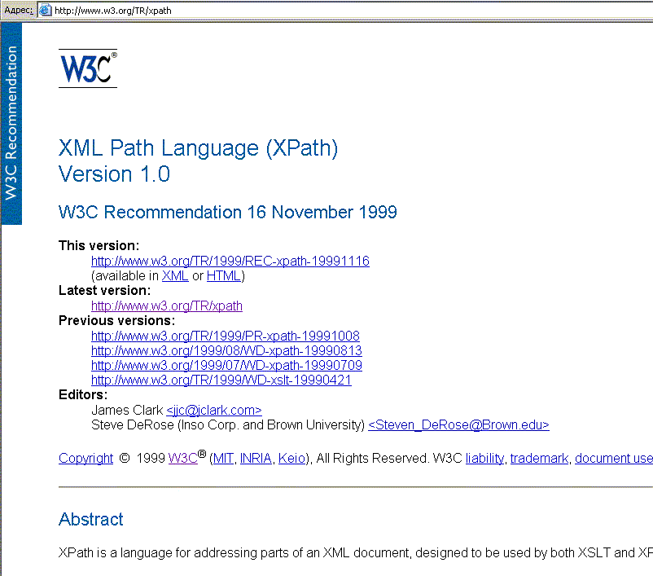The image size is (653, 576).
Task: Click the 'XML Path Language (XPath)' title heading
Action: (x=198, y=148)
